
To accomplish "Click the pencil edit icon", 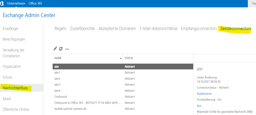I will tap(55, 48).
